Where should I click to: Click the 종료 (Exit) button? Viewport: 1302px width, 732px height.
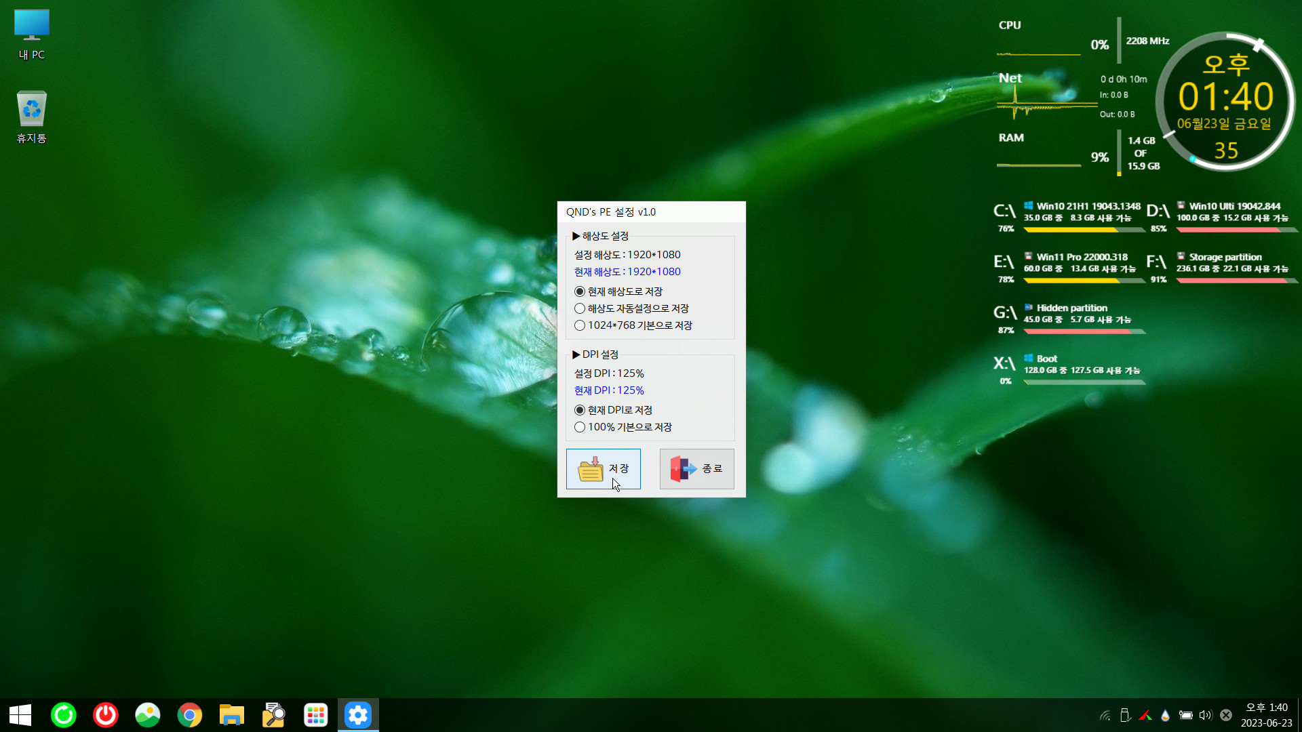click(x=696, y=469)
